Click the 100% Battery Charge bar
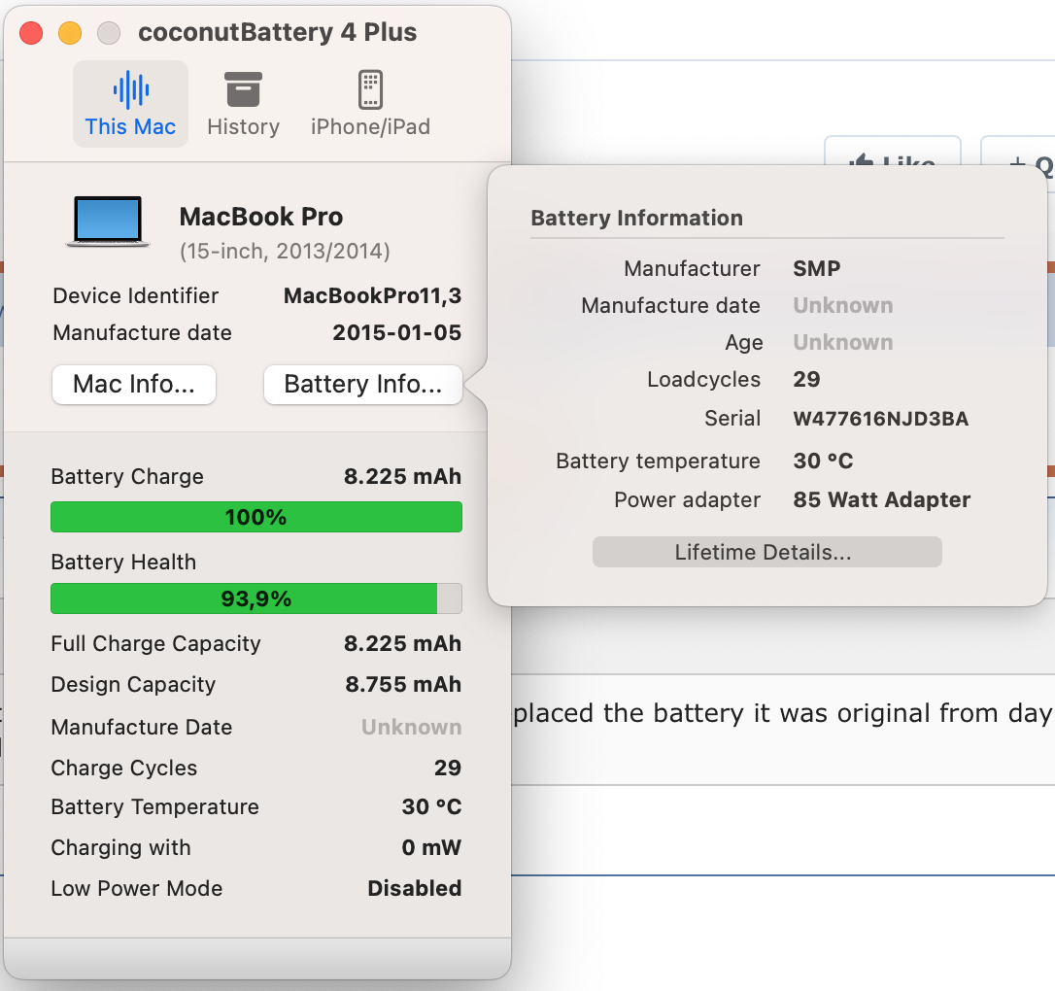The width and height of the screenshot is (1055, 991). pos(255,518)
